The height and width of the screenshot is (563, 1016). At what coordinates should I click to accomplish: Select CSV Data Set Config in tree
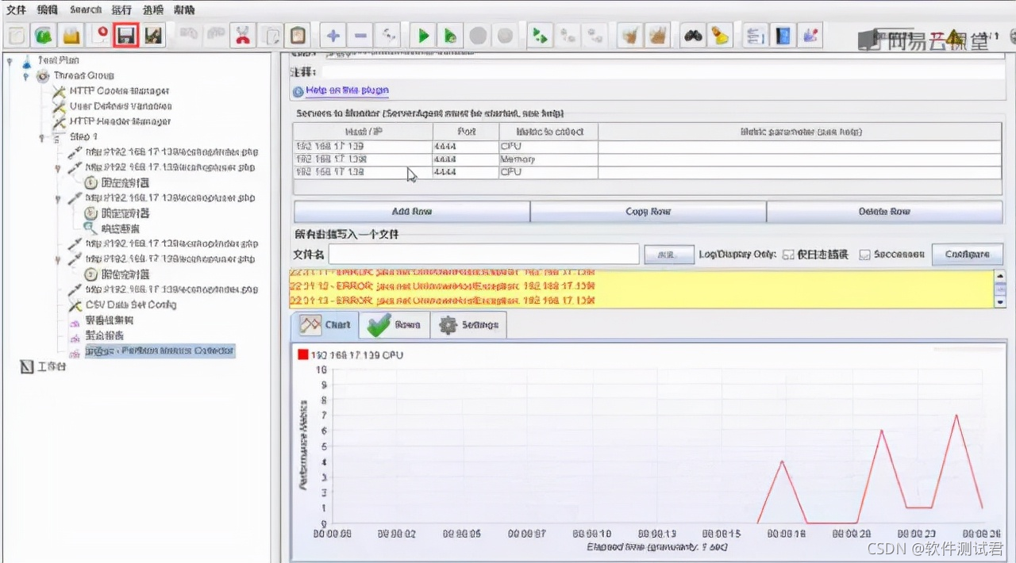[x=131, y=305]
